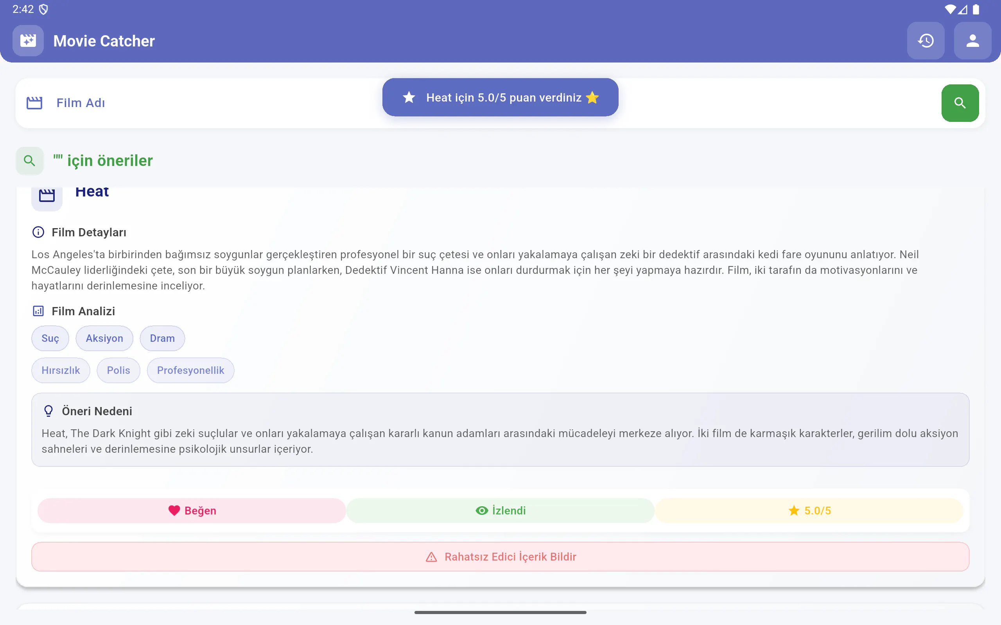Open the 5.0/5 rating button
The height and width of the screenshot is (625, 1001).
(809, 511)
